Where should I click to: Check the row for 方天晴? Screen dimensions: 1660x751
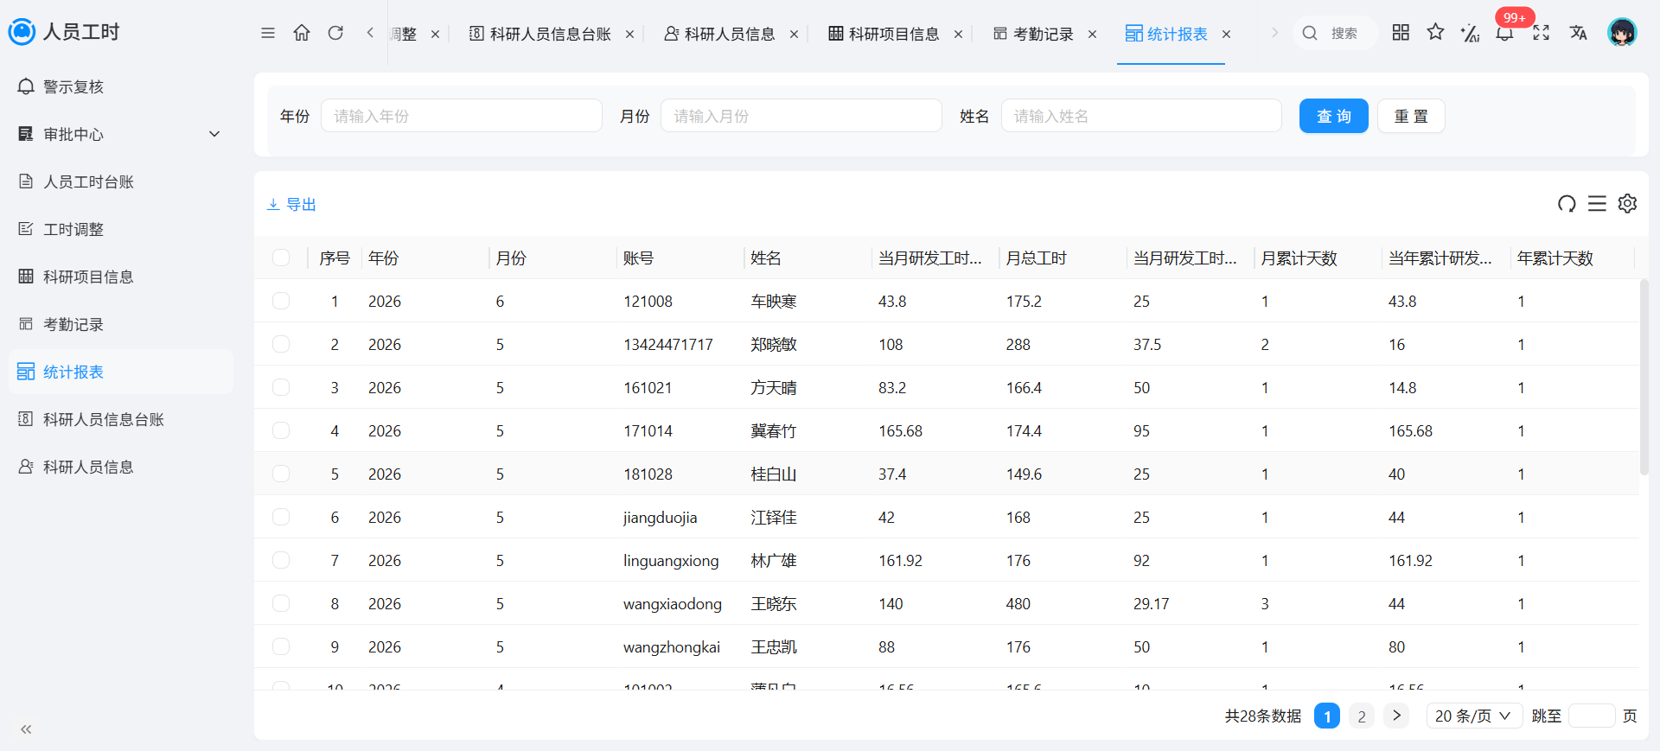tap(281, 387)
